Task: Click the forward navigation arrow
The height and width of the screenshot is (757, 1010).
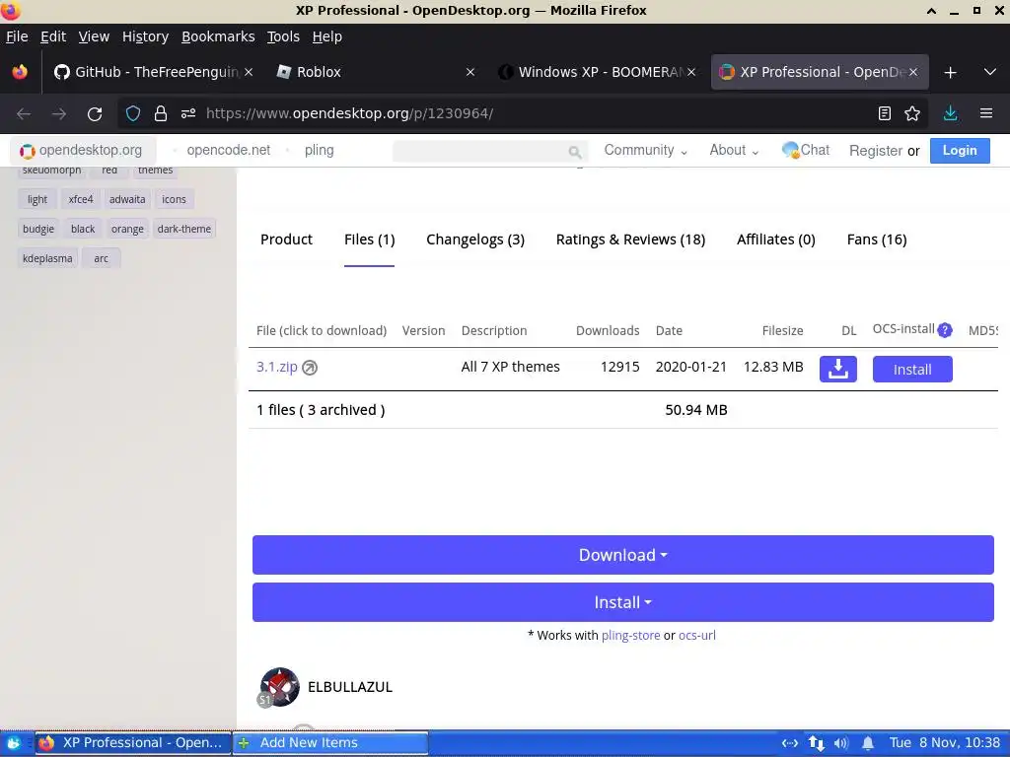Action: coord(59,114)
